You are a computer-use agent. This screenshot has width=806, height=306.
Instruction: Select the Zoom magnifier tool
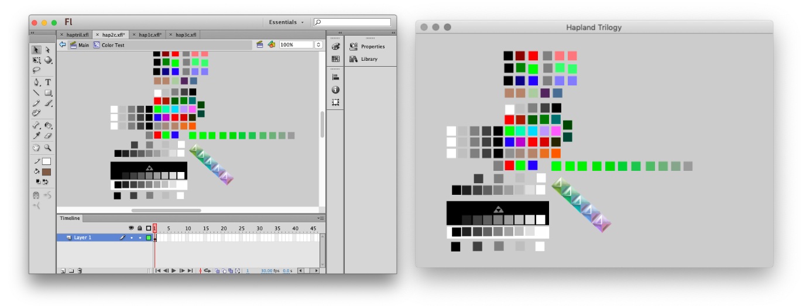48,147
